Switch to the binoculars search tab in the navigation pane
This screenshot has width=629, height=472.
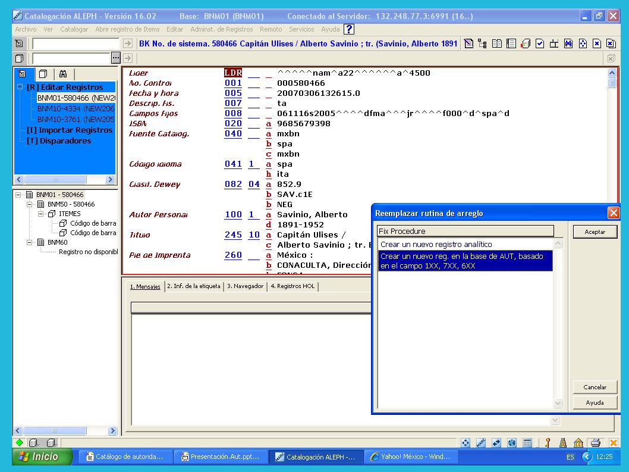click(63, 74)
